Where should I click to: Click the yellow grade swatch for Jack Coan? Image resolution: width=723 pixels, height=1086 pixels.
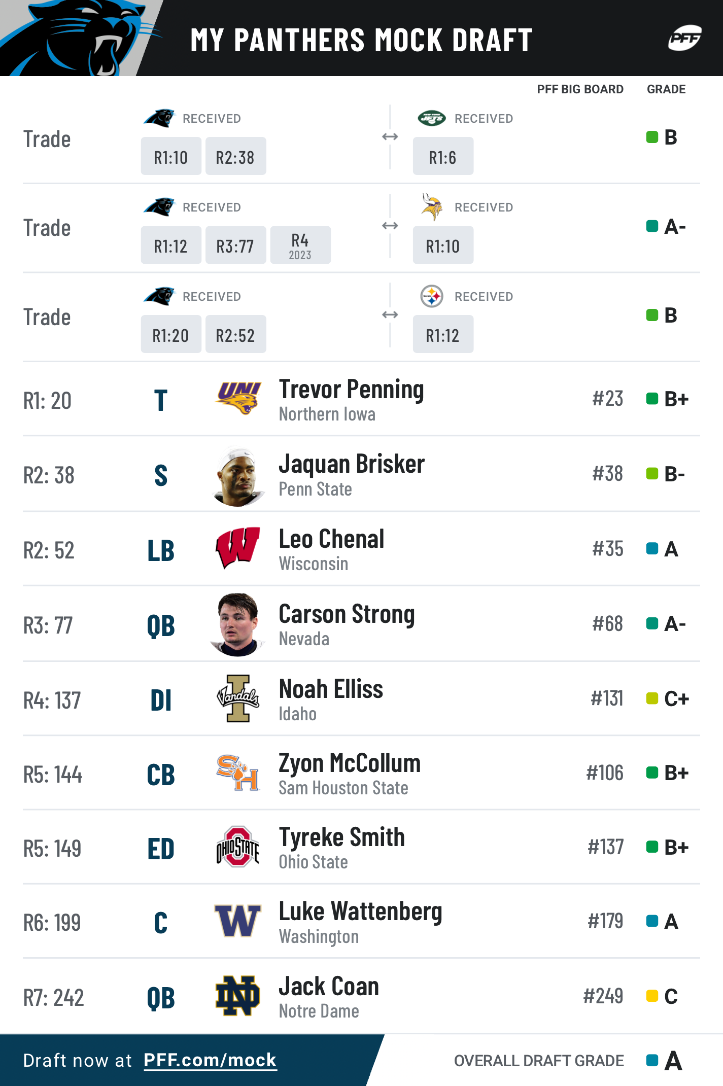pyautogui.click(x=652, y=996)
